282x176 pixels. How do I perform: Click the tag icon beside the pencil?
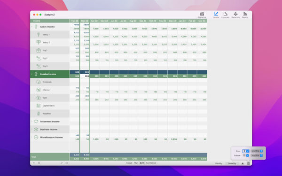tap(67, 163)
